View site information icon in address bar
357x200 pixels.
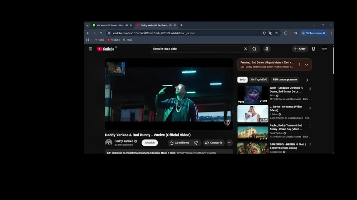[109, 33]
